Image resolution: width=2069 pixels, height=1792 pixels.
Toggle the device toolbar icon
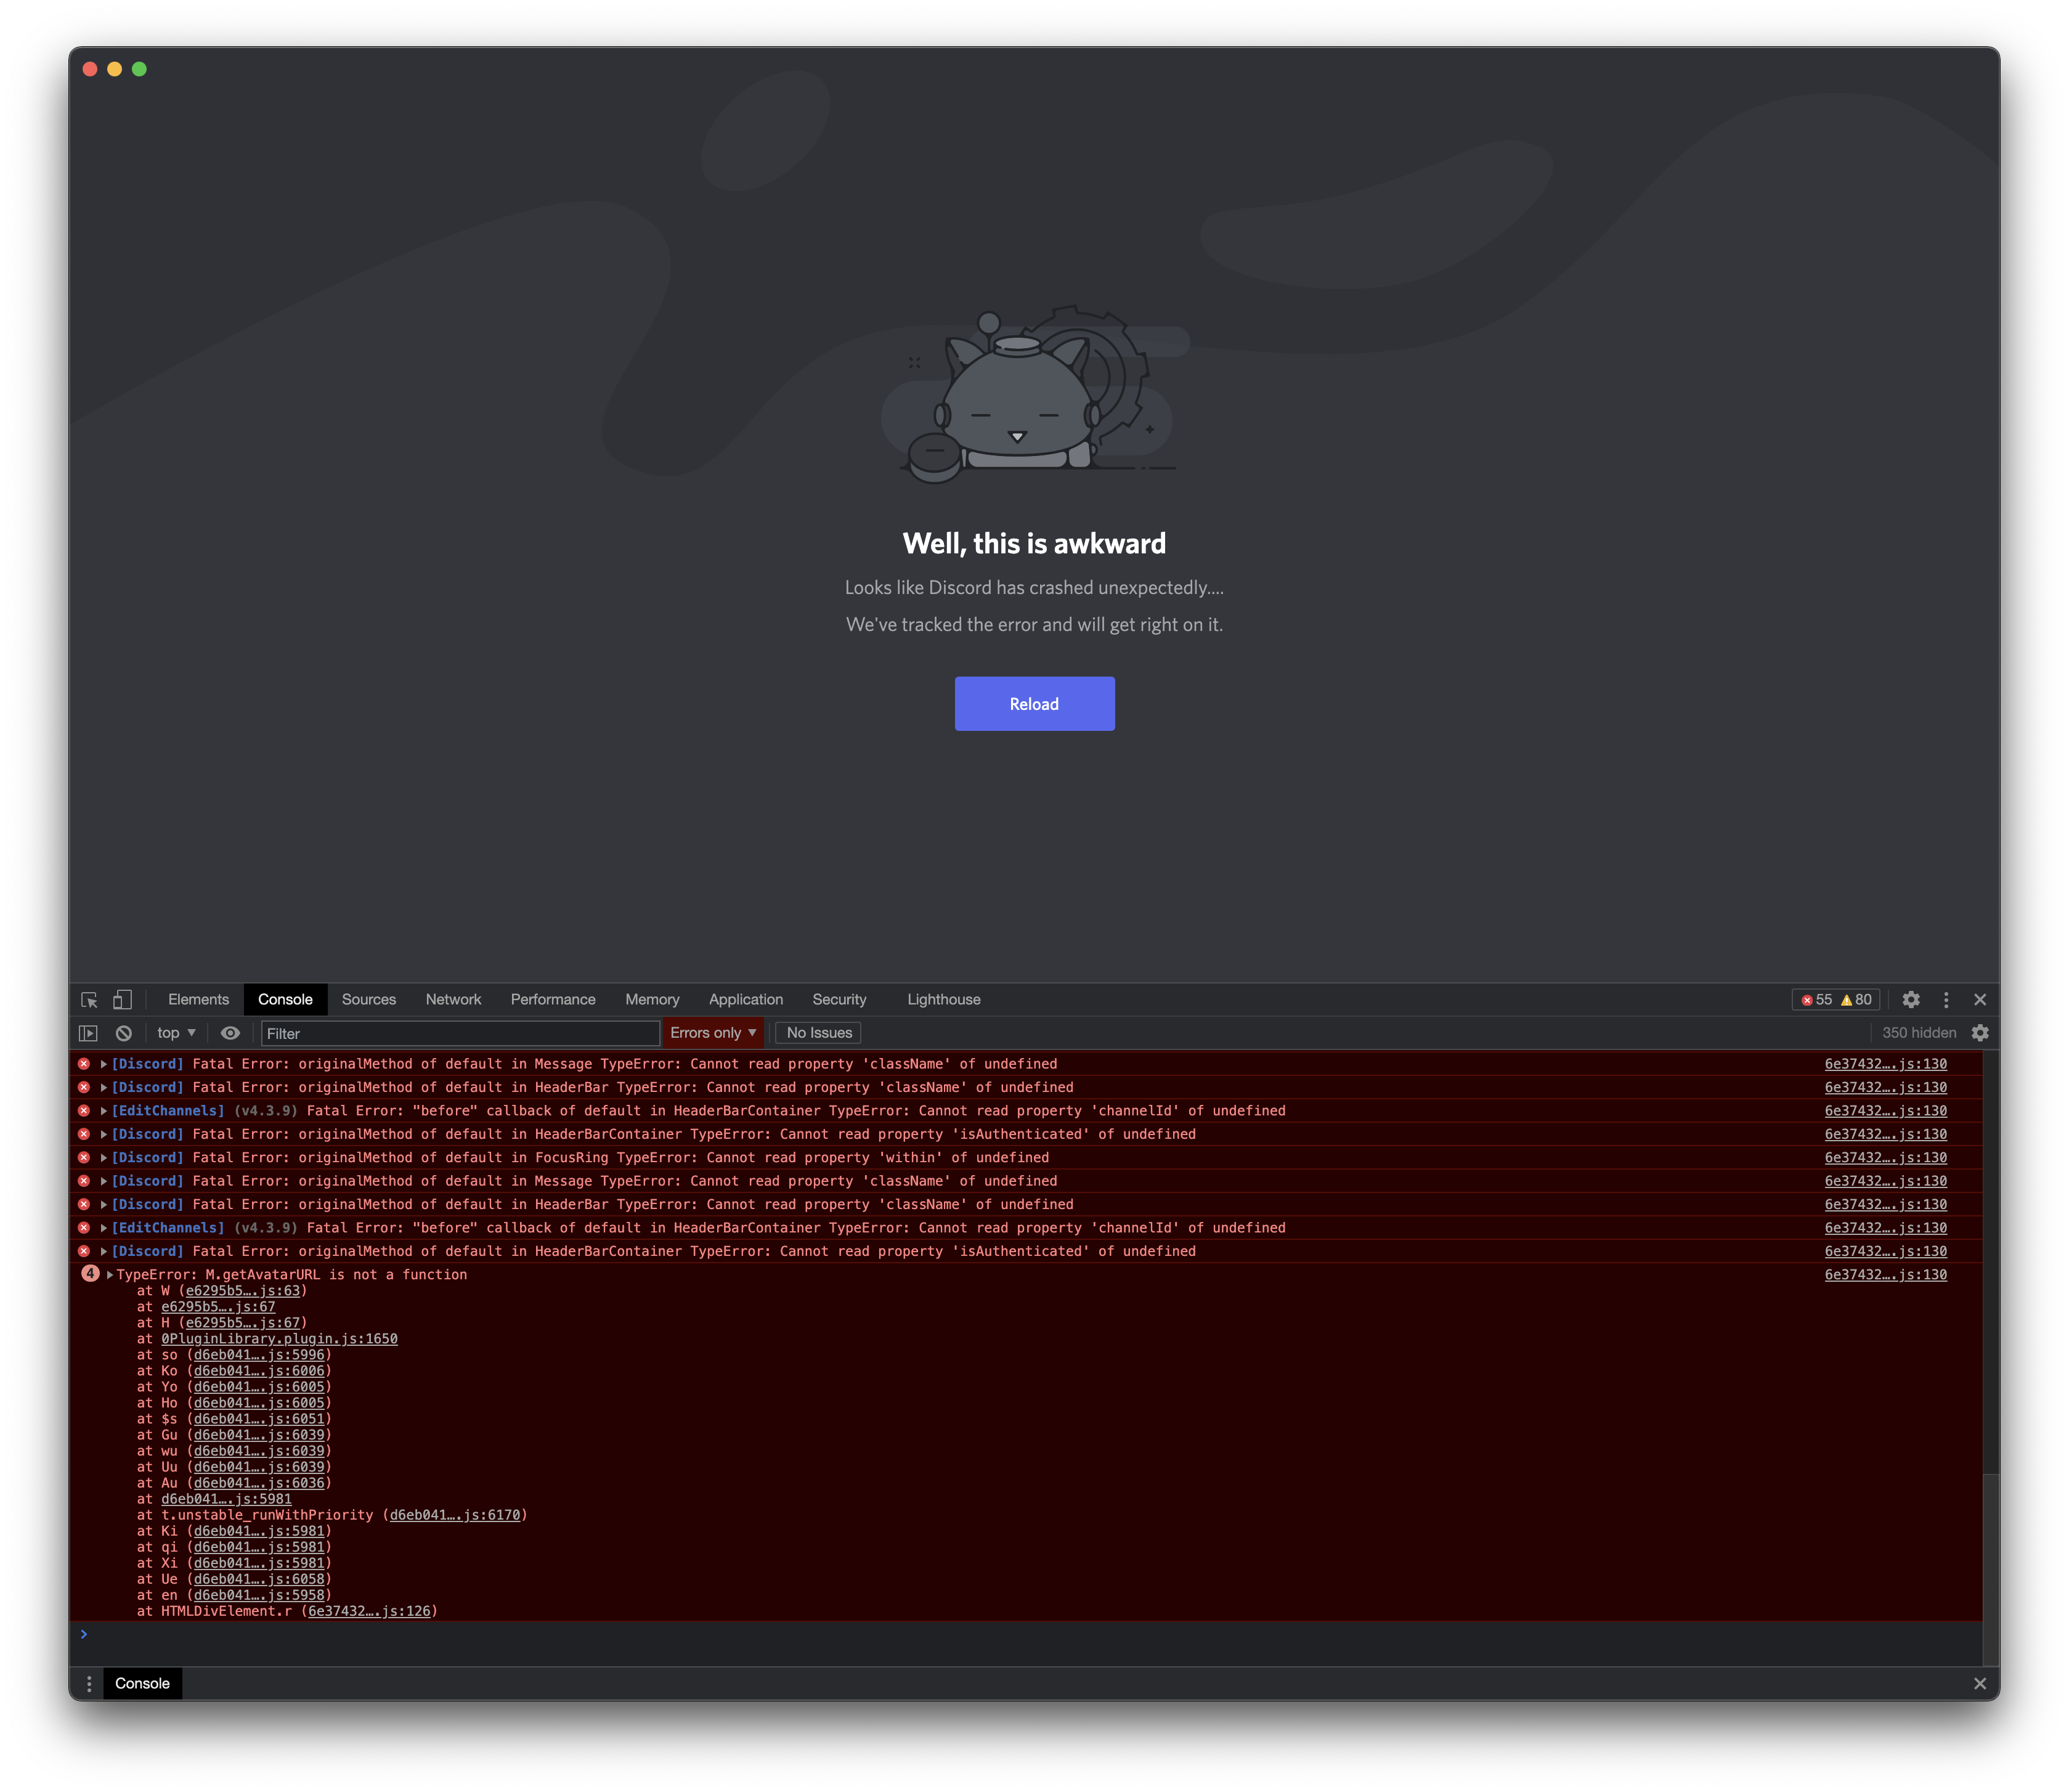[x=122, y=999]
